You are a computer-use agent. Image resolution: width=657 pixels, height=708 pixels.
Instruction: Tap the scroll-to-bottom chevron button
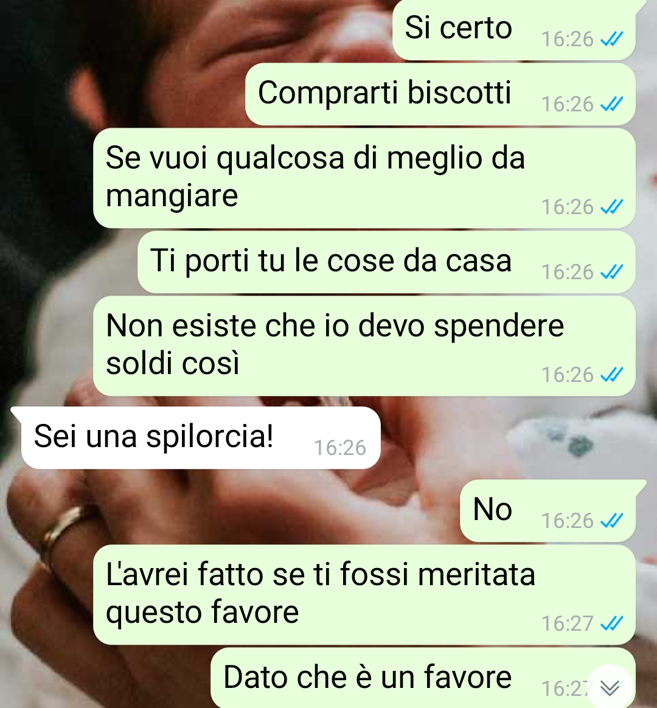tap(610, 688)
